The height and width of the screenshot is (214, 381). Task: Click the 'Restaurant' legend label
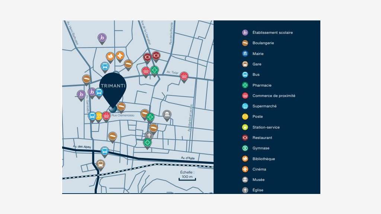(262, 137)
